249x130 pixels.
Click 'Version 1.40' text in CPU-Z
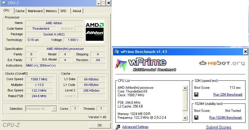97,117
